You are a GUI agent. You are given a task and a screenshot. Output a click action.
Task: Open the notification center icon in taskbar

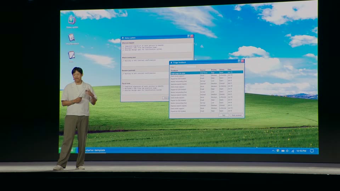pyautogui.click(x=312, y=151)
